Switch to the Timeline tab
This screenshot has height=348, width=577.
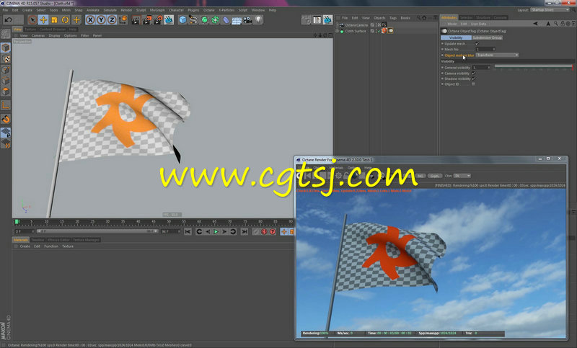(38, 240)
